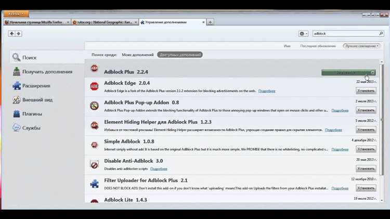Install Element Hiding Helper
The width and height of the screenshot is (390, 219).
pos(366,130)
